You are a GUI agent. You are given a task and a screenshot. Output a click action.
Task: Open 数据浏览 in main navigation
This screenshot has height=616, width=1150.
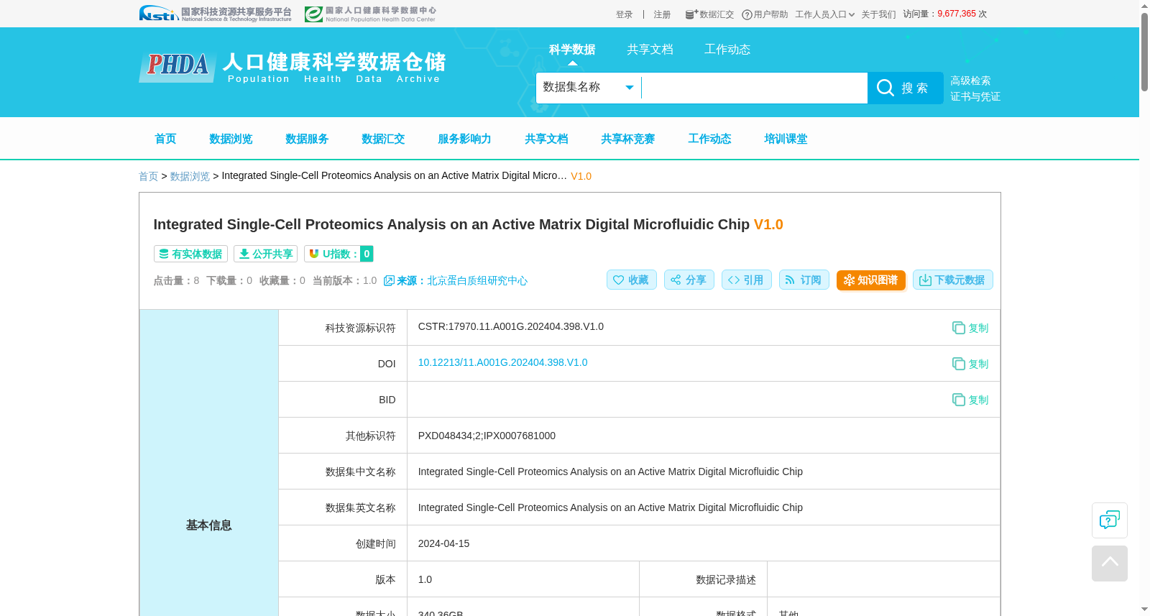tap(231, 139)
